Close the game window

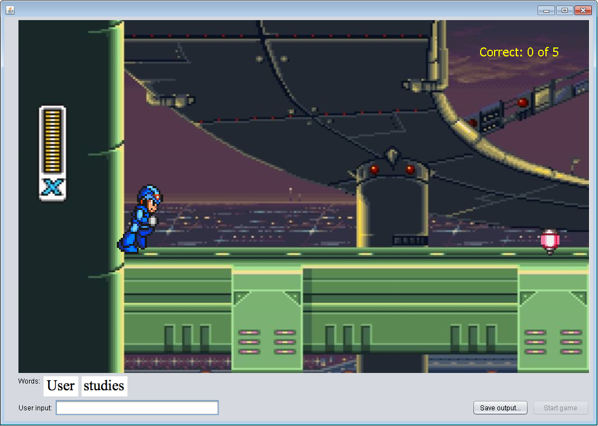tap(583, 10)
